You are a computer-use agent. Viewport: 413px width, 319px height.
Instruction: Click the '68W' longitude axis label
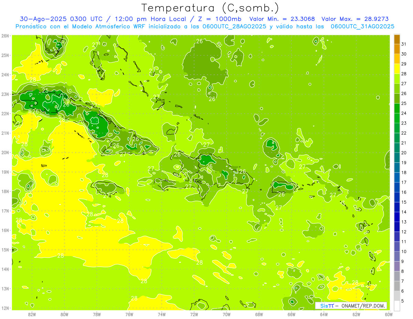point(259,314)
